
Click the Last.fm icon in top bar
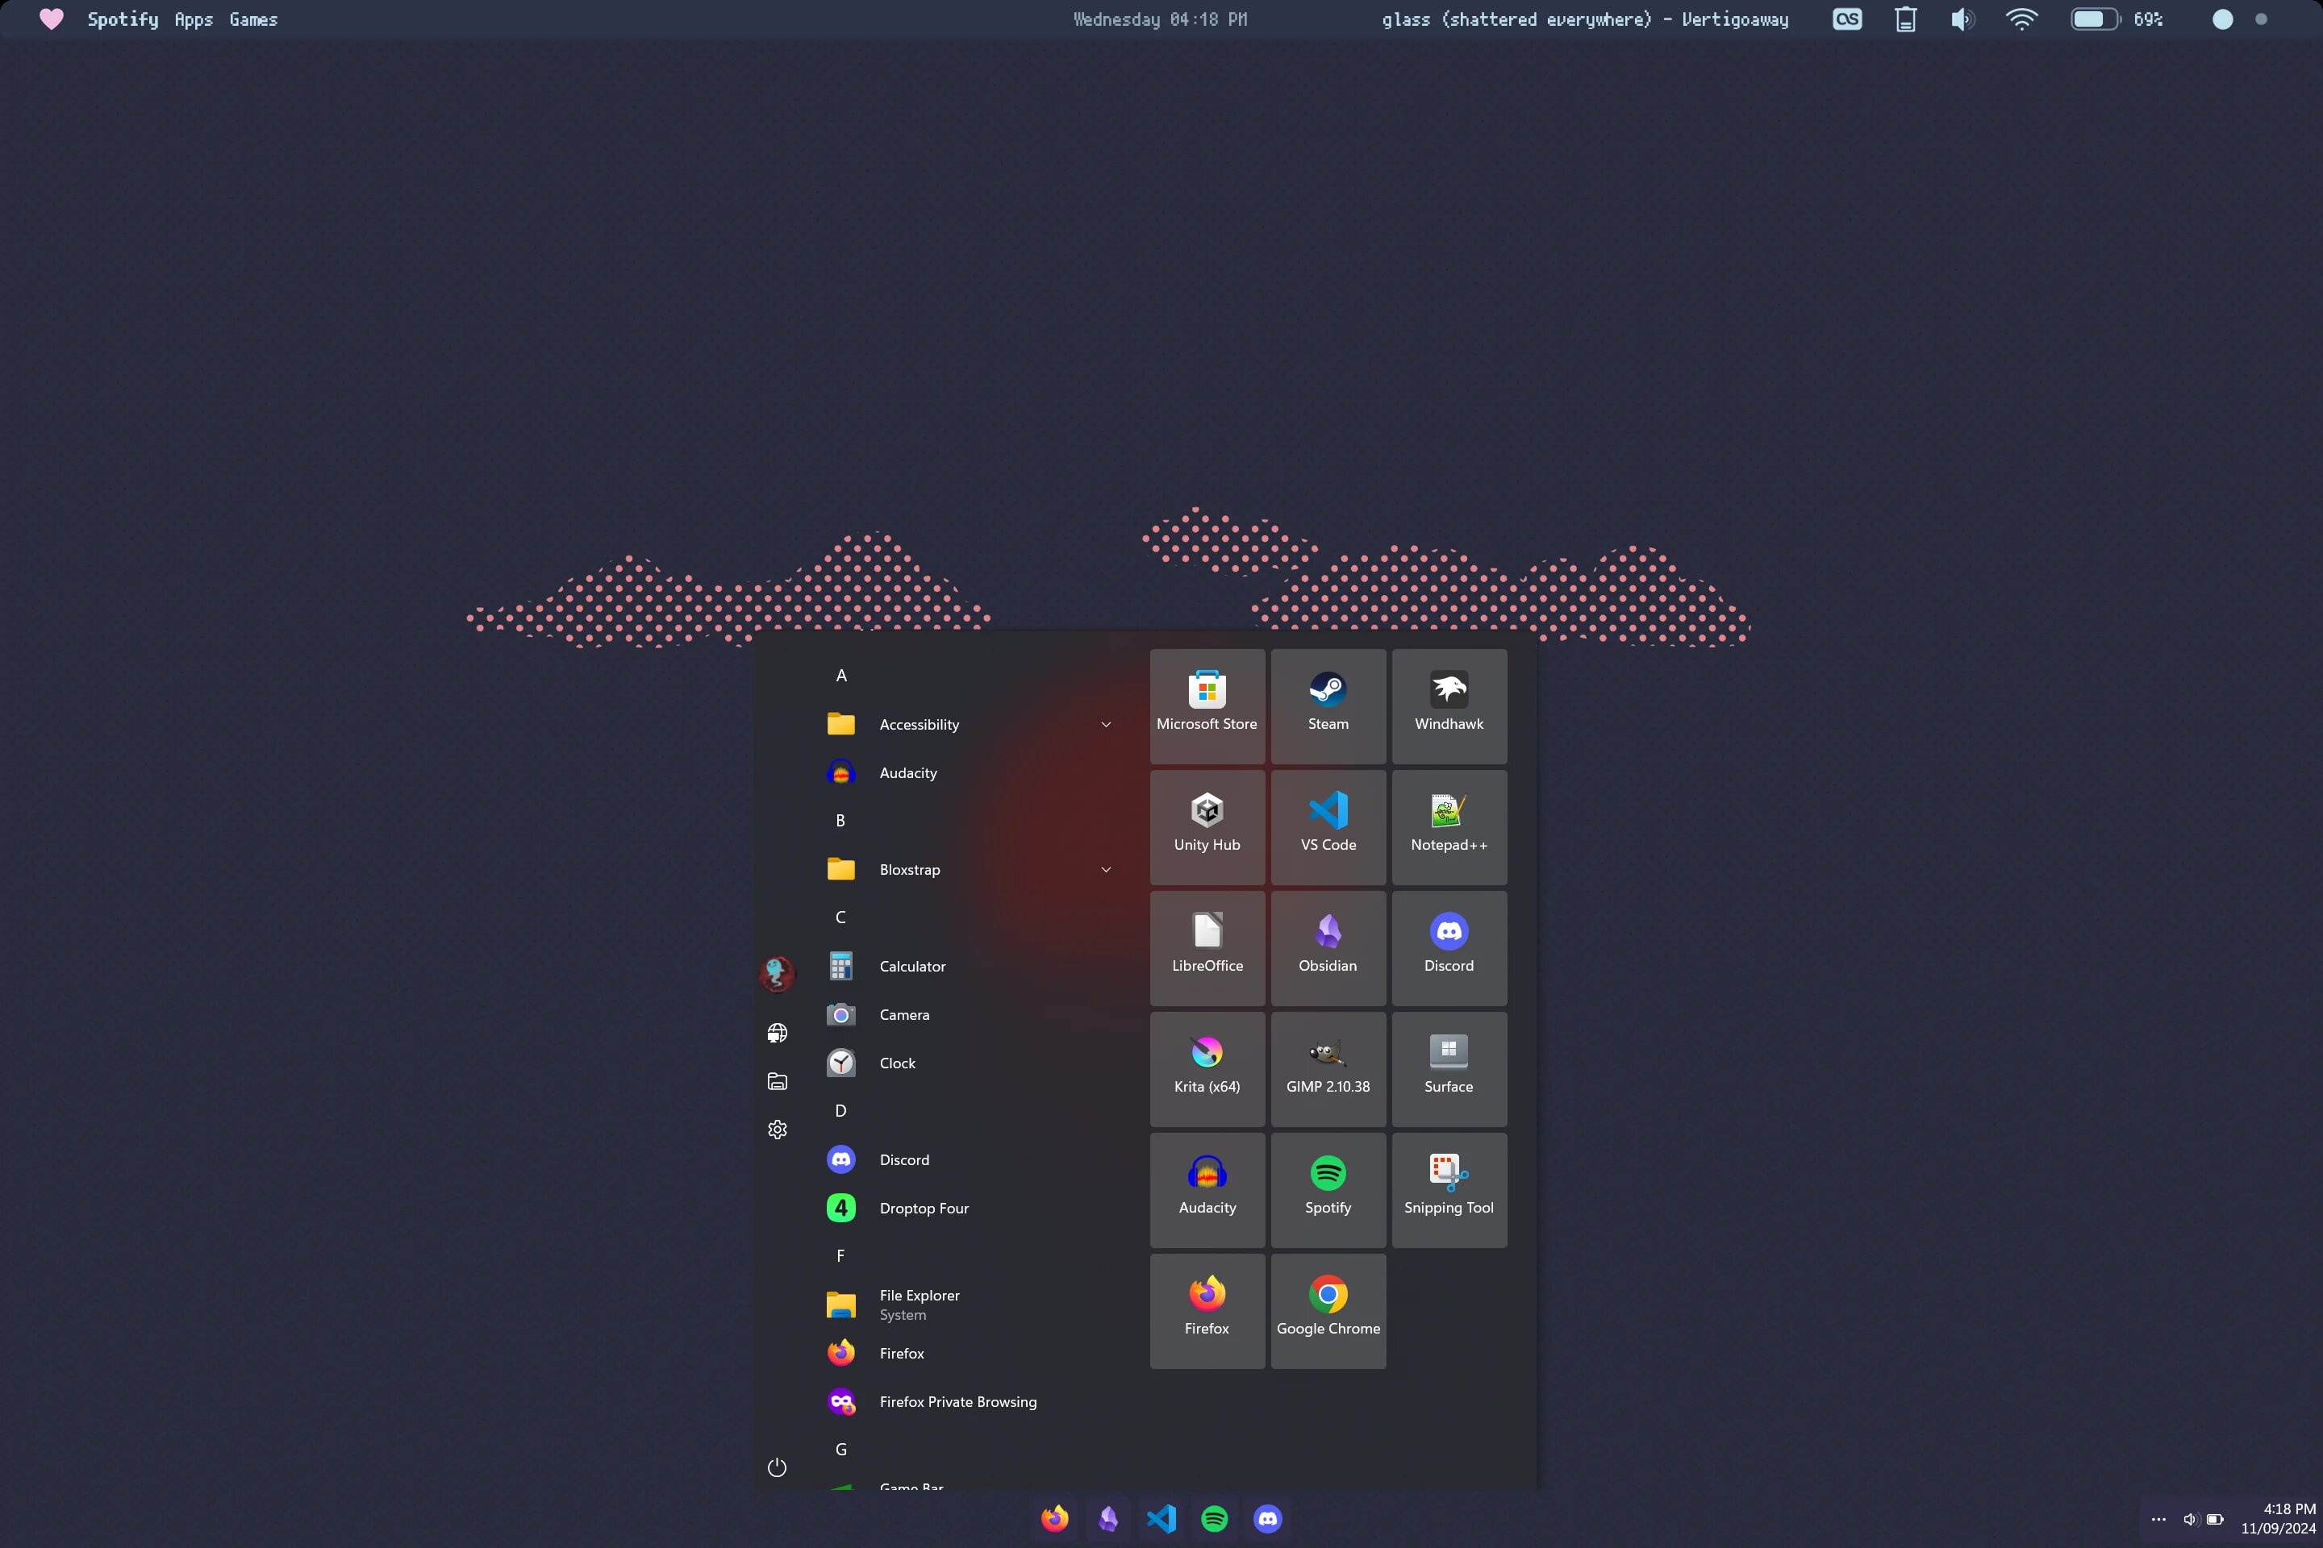(x=1847, y=19)
